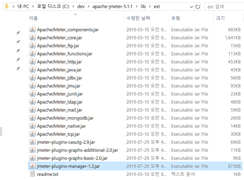Select ApacheJMeter_java.jar file name
Image resolution: width=244 pixels, height=180 pixels.
pyautogui.click(x=59, y=70)
